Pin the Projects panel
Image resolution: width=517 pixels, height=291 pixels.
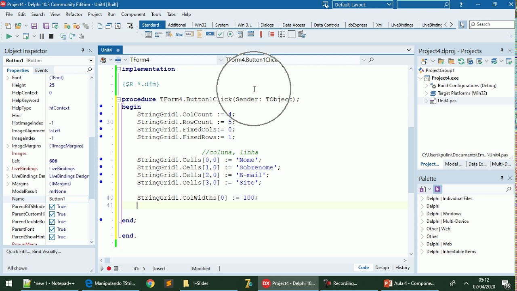tap(502, 51)
